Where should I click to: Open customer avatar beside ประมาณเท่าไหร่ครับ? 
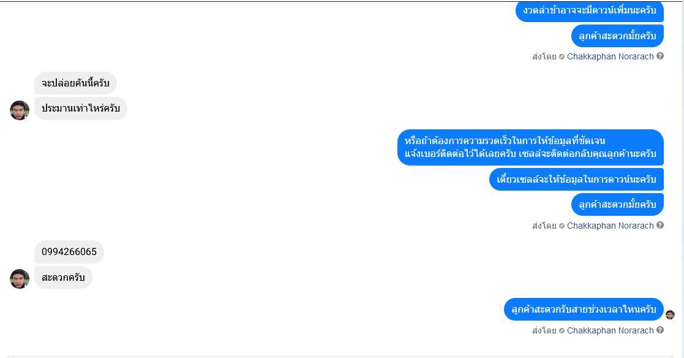click(20, 110)
